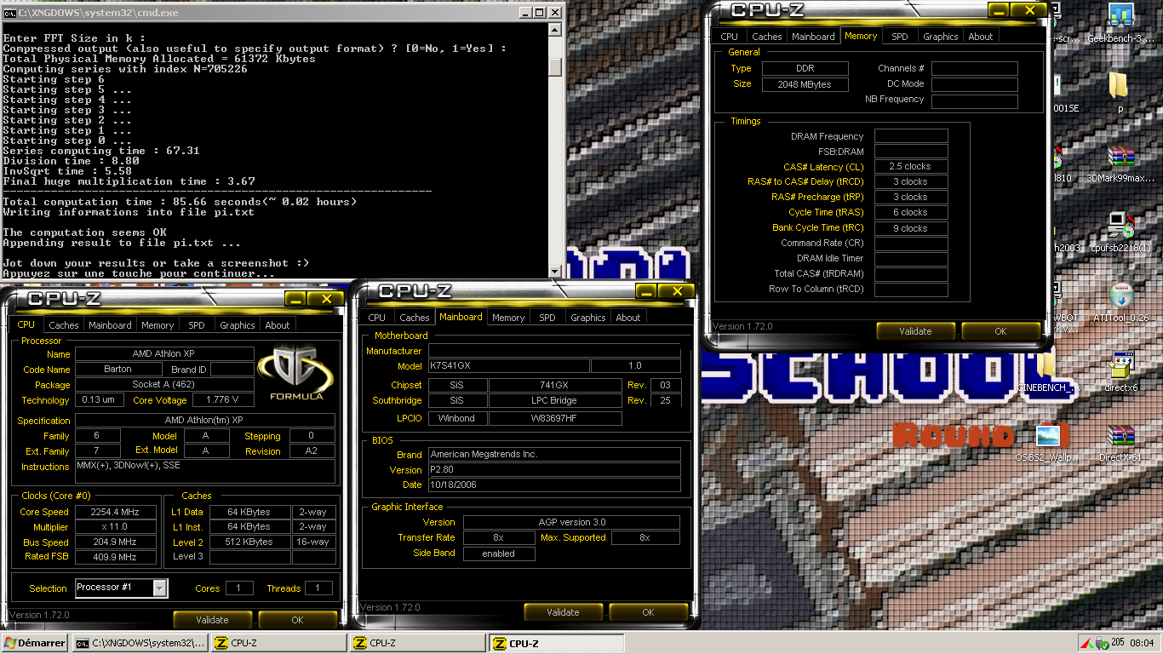Open the DirectX-61 archive icon
The height and width of the screenshot is (654, 1163).
[x=1120, y=436]
